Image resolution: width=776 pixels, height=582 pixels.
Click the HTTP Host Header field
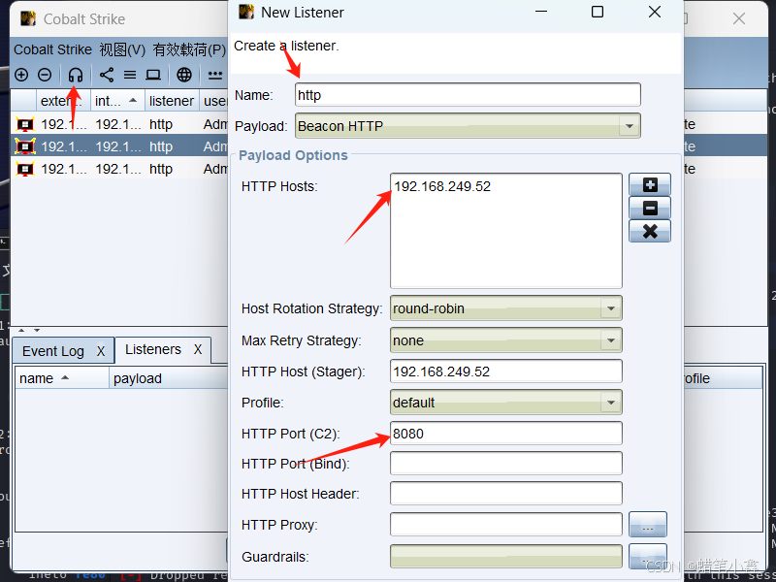[505, 494]
